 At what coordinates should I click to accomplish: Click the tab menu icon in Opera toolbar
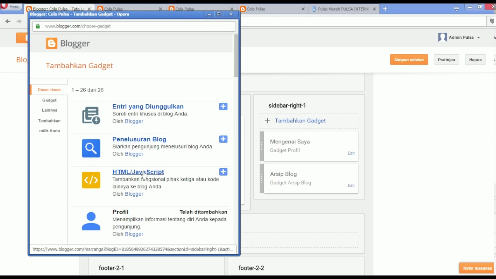pos(456,9)
